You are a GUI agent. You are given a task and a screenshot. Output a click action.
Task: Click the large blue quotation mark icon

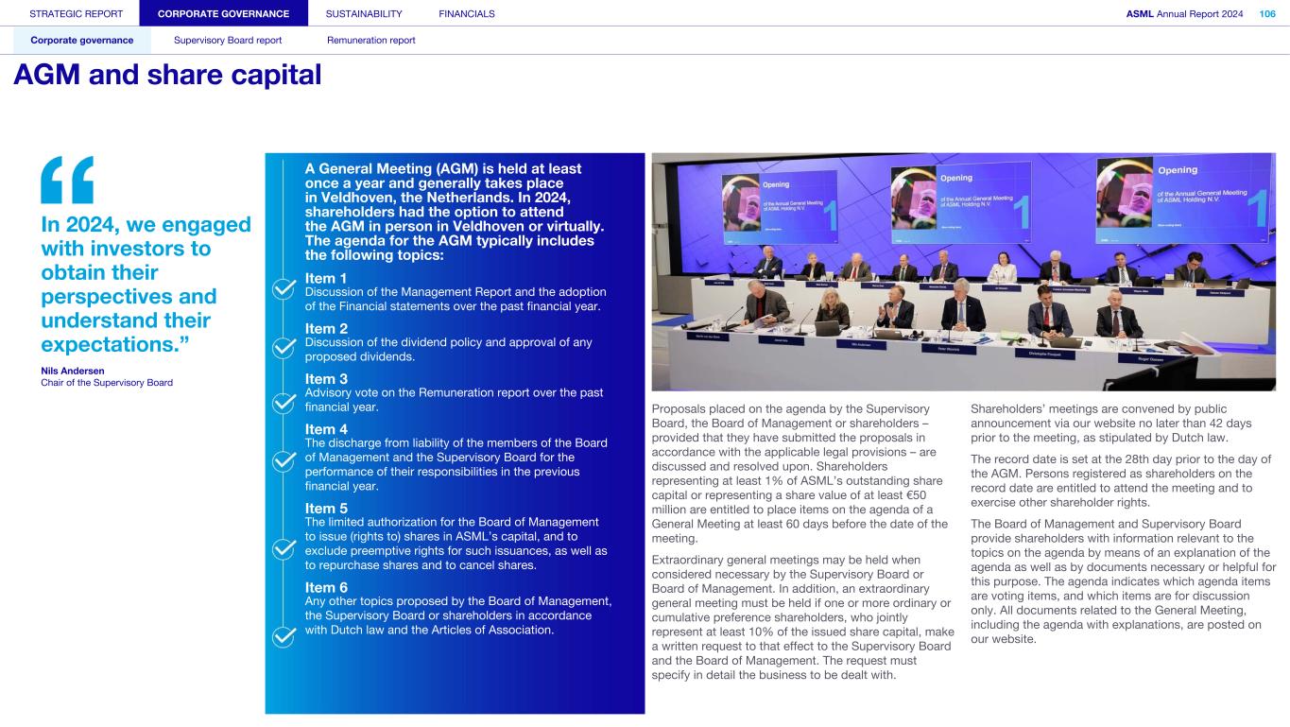(67, 180)
